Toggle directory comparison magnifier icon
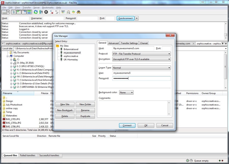The height and width of the screenshot is (164, 229). tap(68, 12)
